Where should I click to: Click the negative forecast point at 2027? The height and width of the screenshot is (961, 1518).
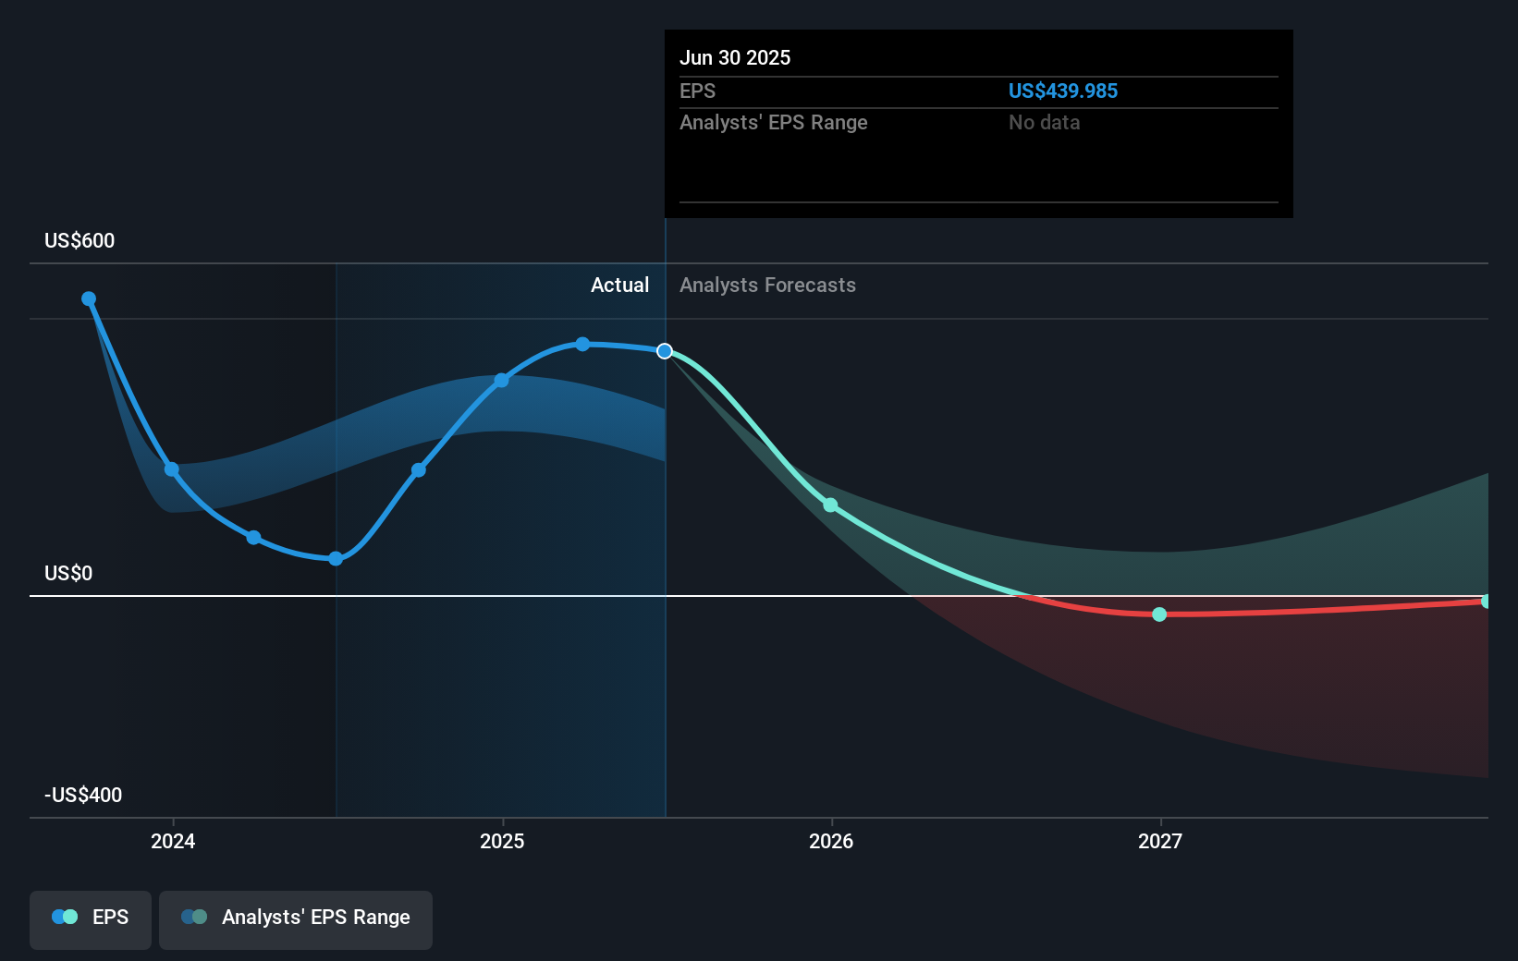(x=1159, y=614)
